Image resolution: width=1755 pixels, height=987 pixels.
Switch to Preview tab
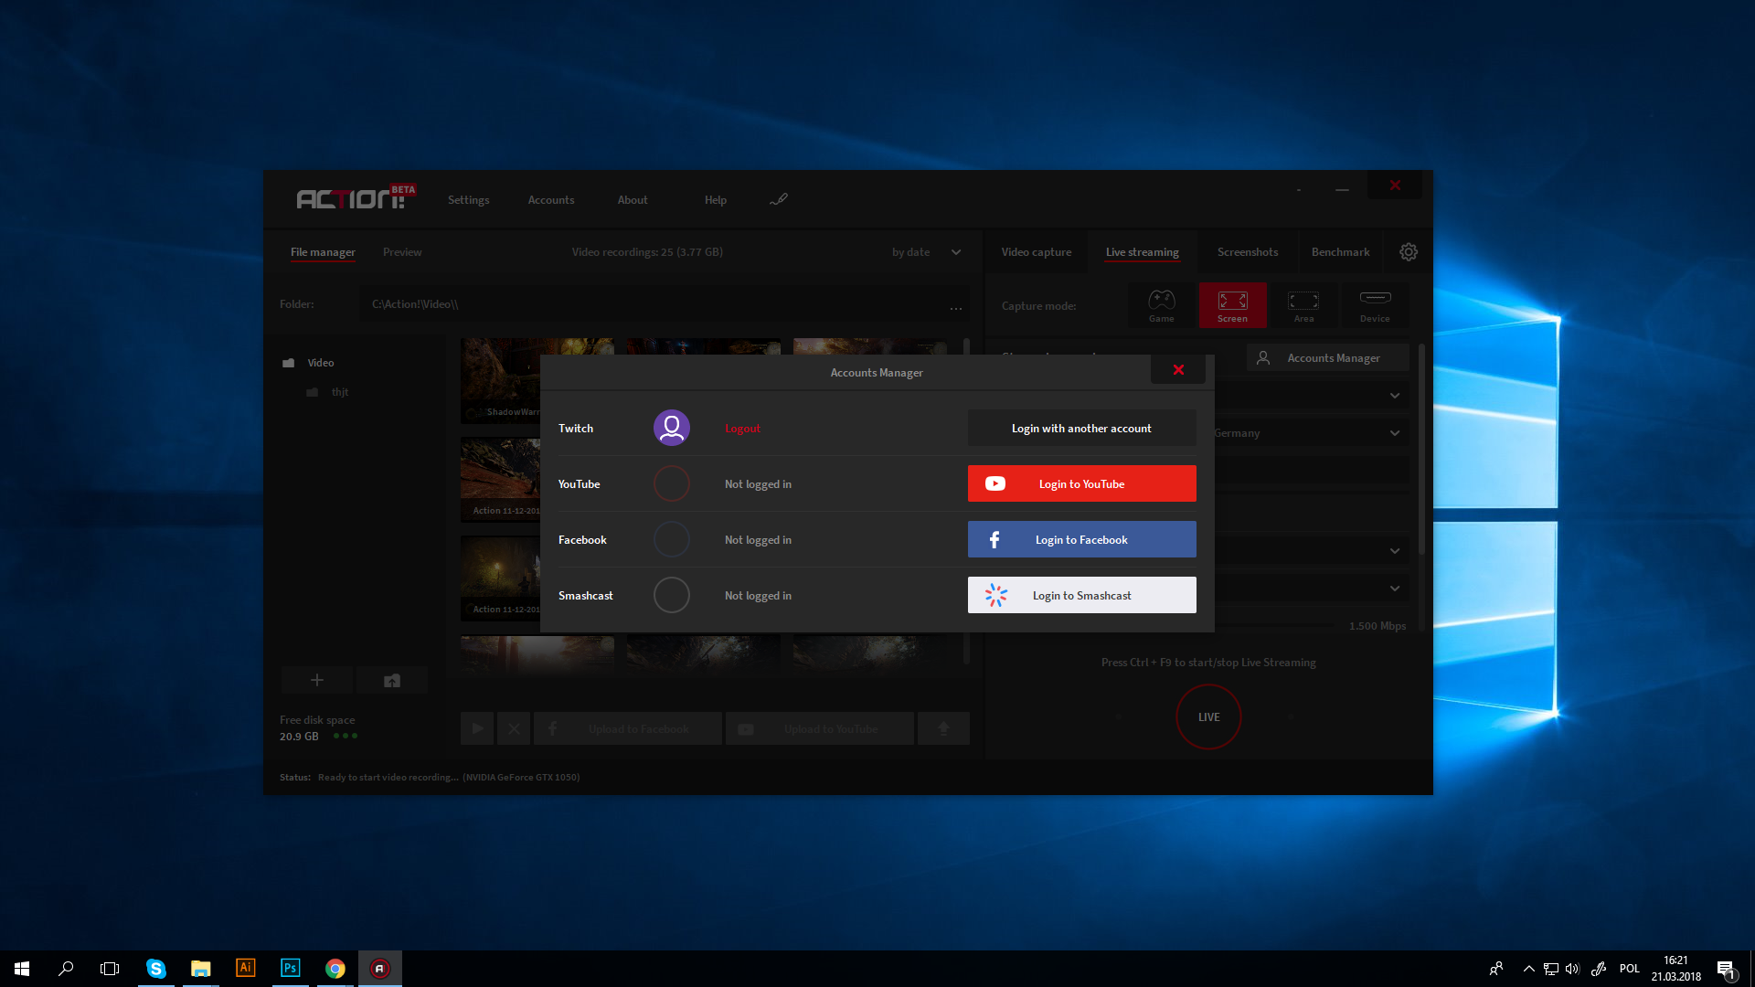(402, 252)
